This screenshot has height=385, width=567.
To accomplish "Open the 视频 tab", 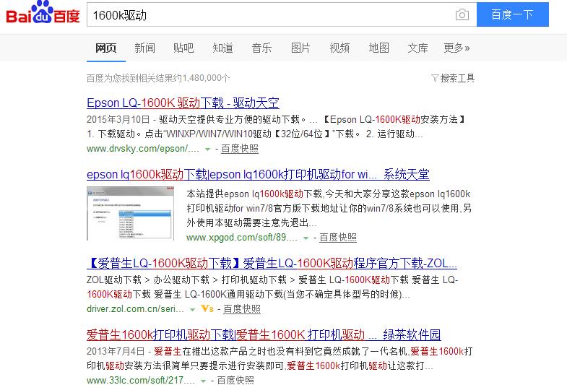I will (339, 48).
